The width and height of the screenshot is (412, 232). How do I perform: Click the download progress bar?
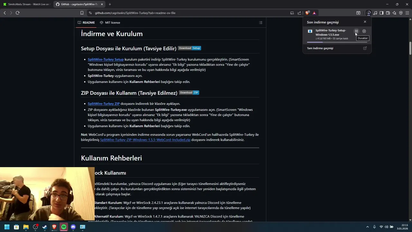[337, 42]
